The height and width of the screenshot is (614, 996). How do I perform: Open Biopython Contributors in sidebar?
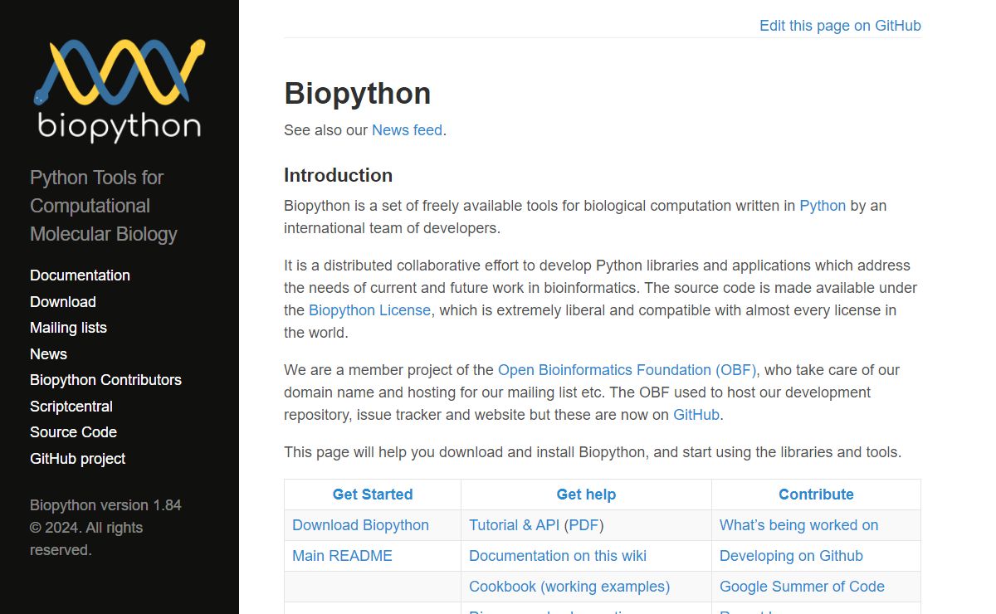click(105, 380)
